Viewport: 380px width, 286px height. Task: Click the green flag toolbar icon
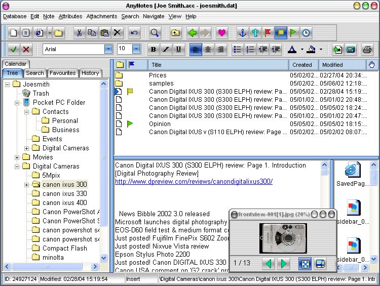point(293,33)
